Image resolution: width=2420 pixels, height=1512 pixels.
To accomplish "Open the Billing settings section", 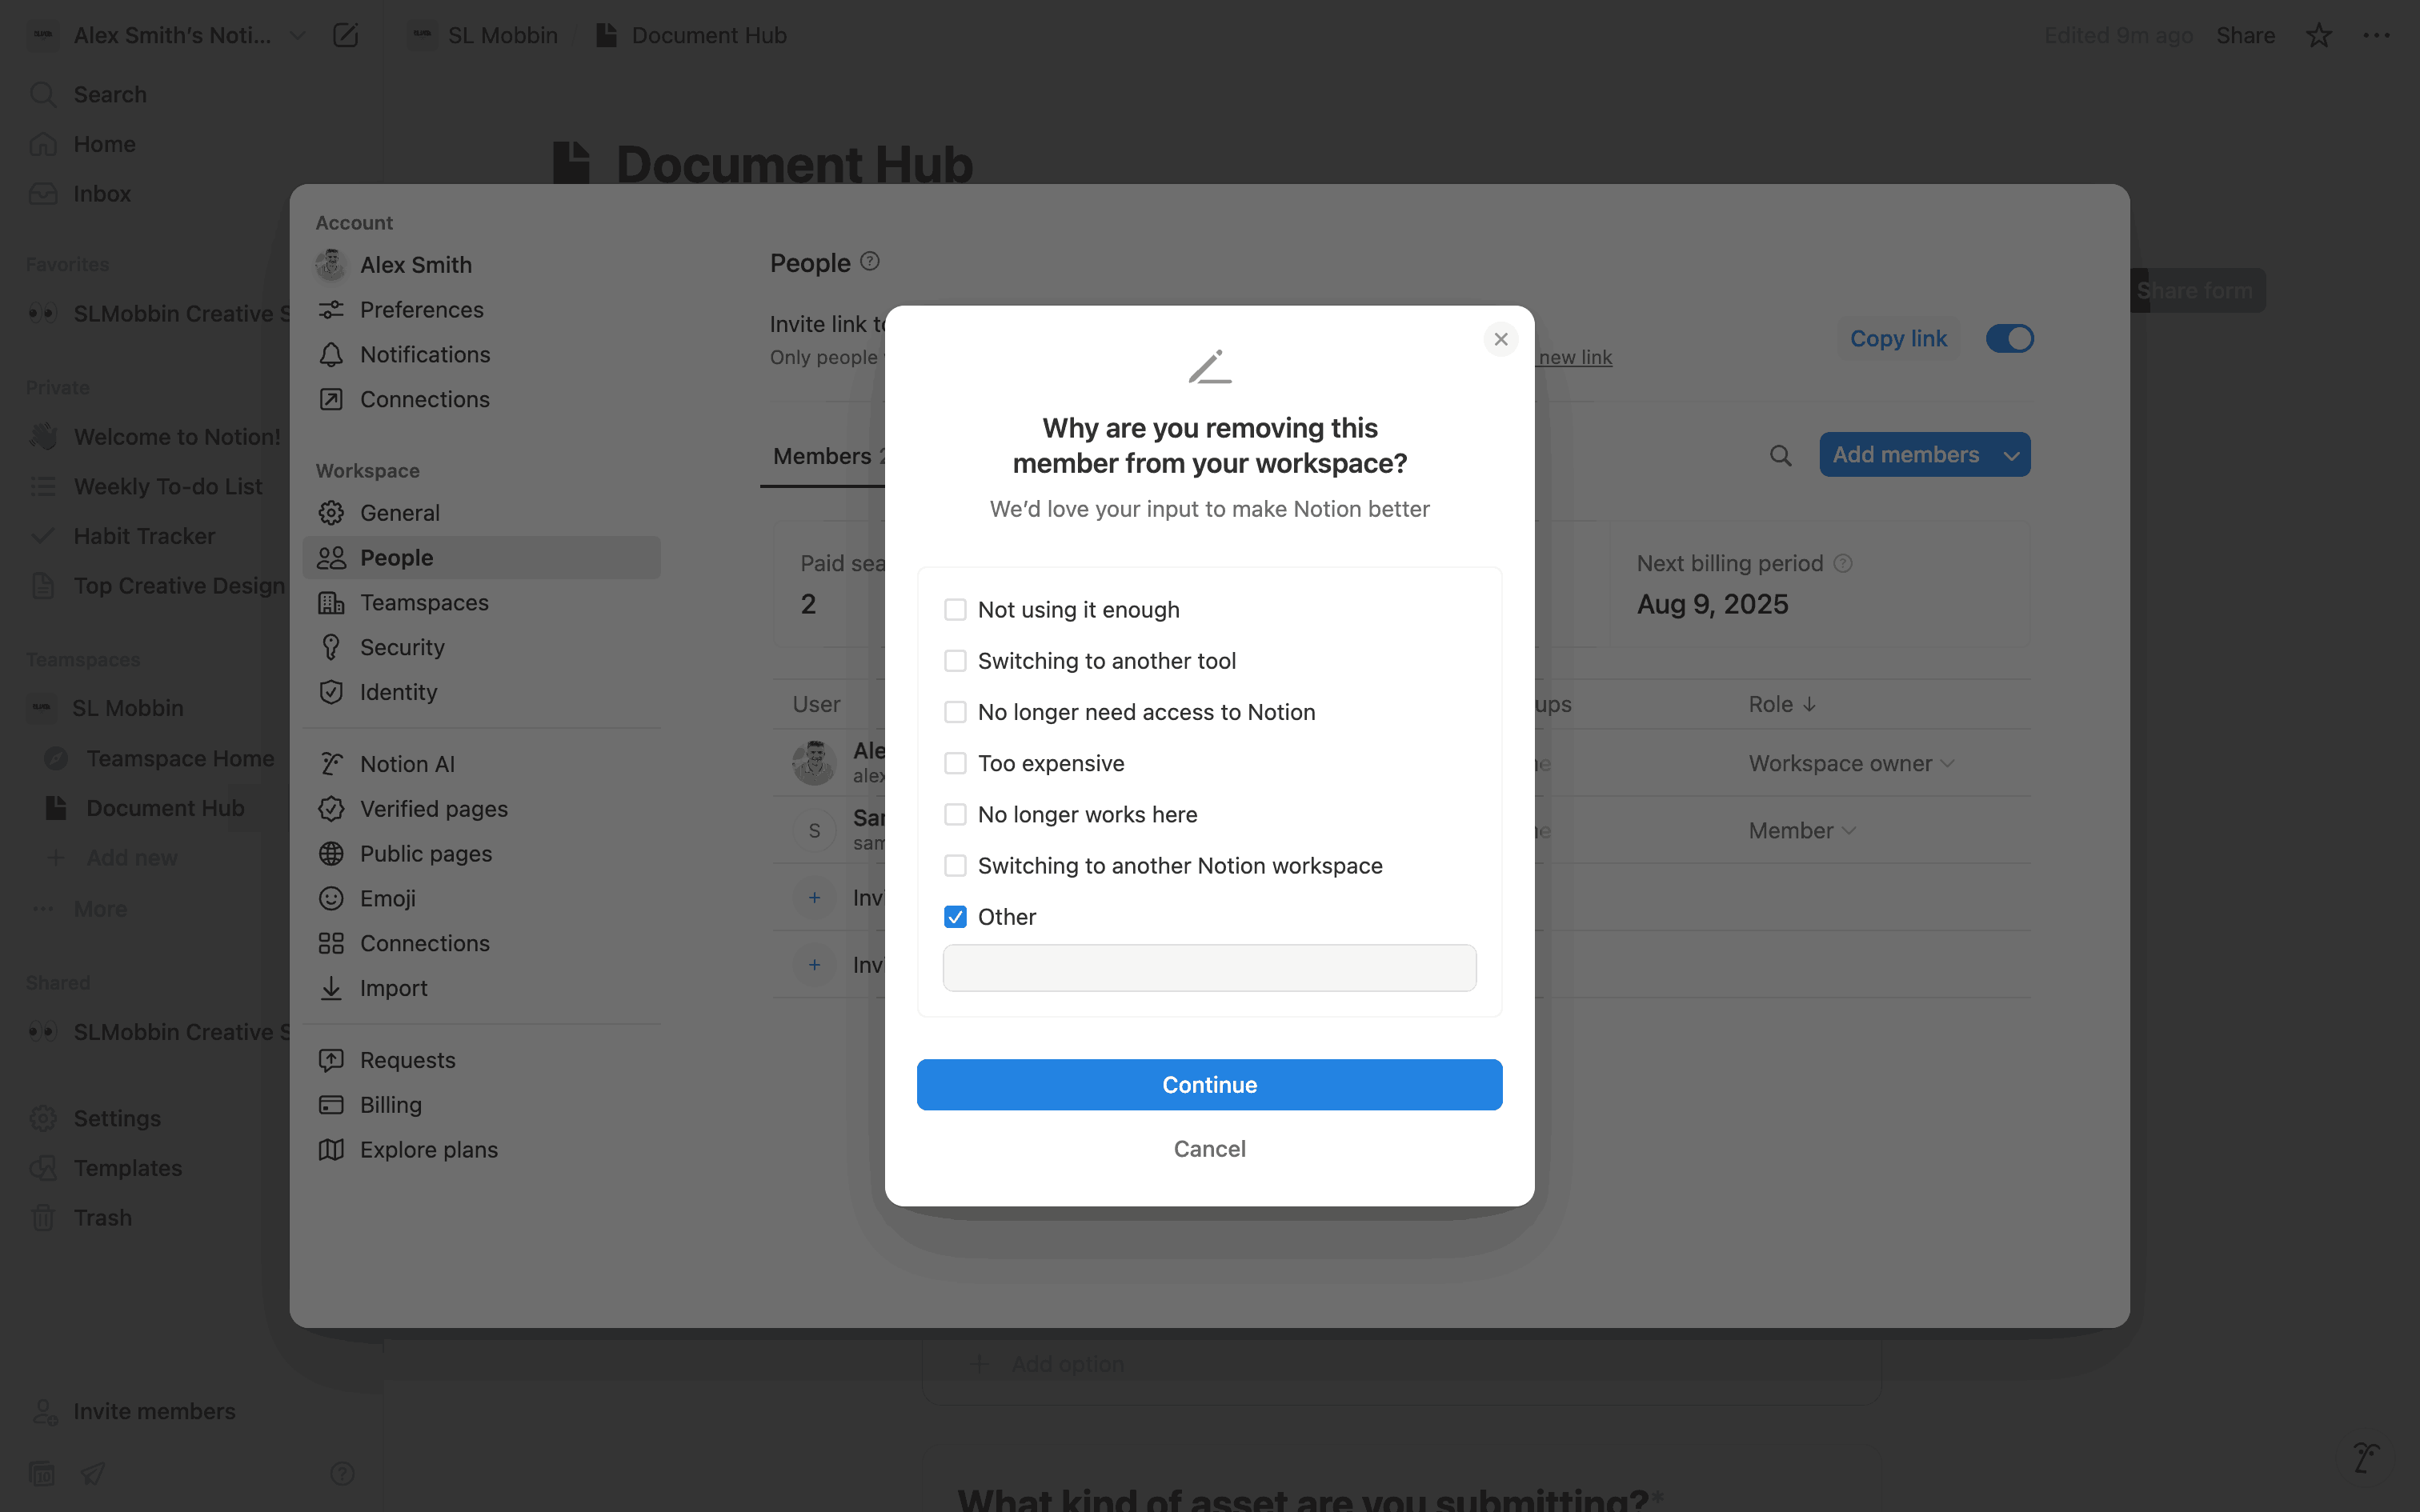I will [390, 1105].
